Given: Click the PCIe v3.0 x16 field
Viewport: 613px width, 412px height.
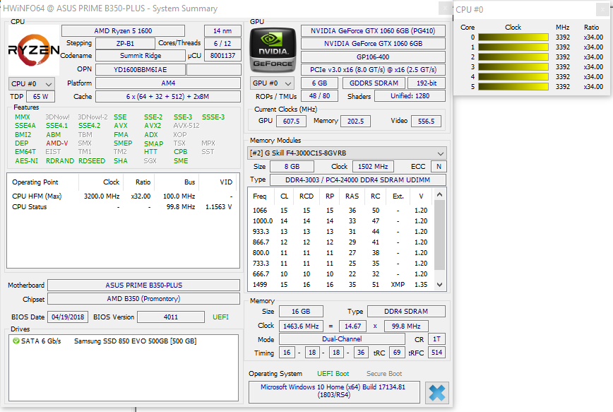Looking at the screenshot, I should tap(373, 70).
